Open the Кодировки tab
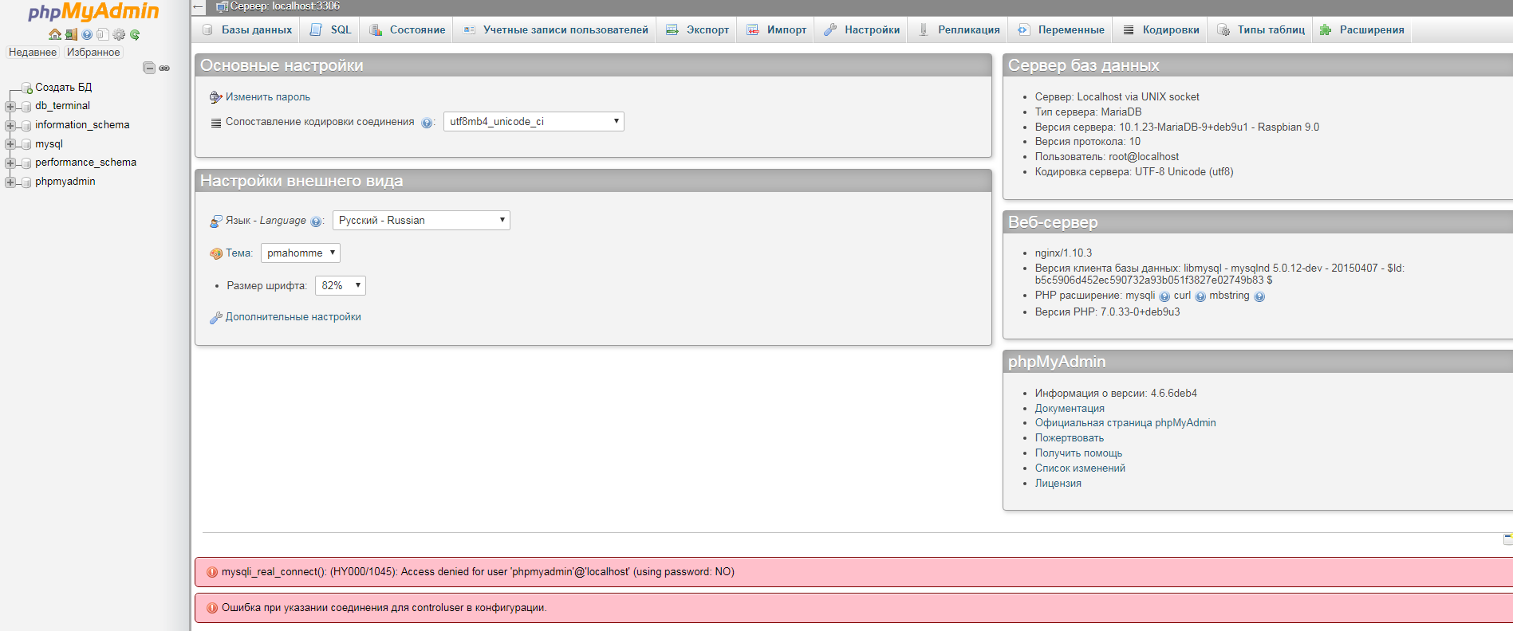This screenshot has height=631, width=1513. pyautogui.click(x=1160, y=29)
